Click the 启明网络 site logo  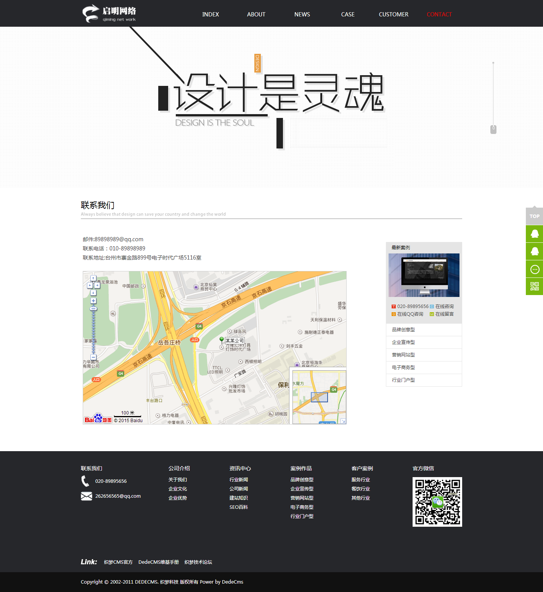pyautogui.click(x=109, y=14)
